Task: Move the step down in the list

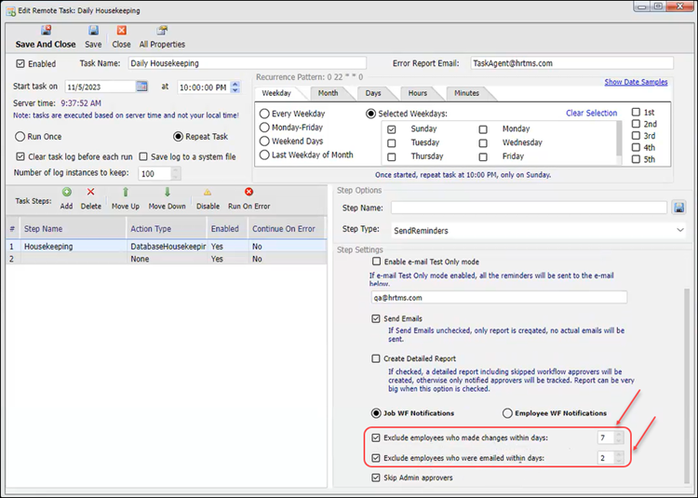Action: tap(167, 192)
